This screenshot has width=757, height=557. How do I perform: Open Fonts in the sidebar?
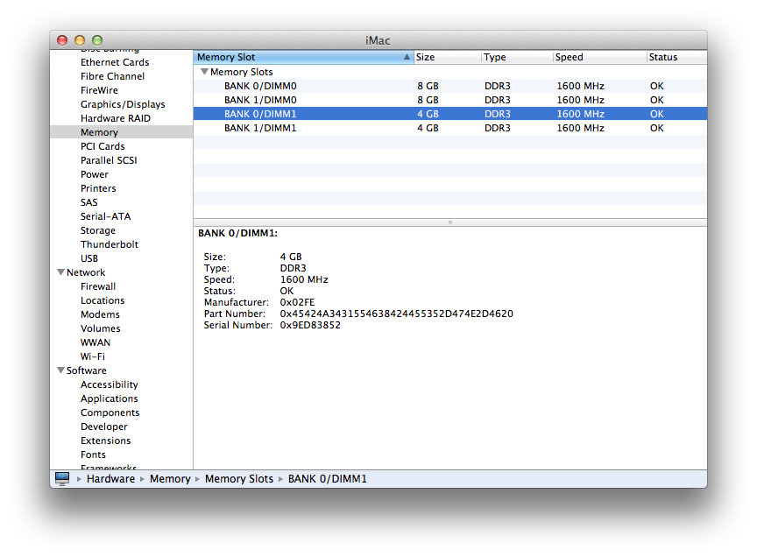(x=93, y=455)
